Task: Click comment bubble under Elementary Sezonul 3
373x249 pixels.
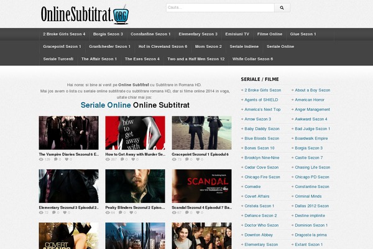Action: (x=54, y=212)
